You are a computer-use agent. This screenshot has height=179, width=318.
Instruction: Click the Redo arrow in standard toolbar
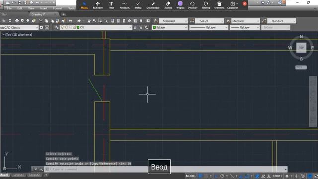tap(79, 21)
